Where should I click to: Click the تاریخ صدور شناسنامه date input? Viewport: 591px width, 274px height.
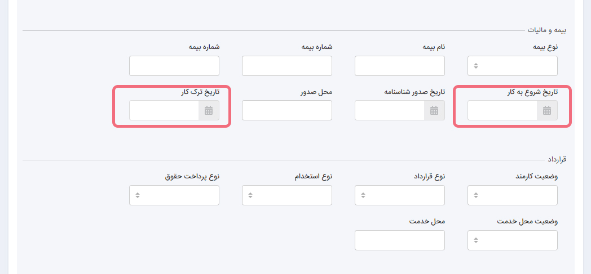pyautogui.click(x=390, y=111)
